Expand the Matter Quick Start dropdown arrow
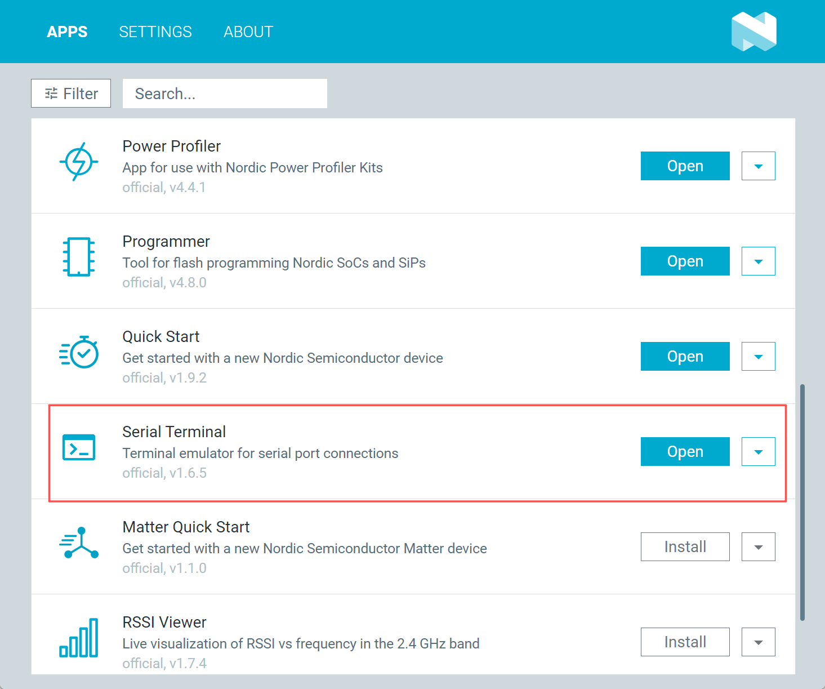The width and height of the screenshot is (825, 689). tap(759, 547)
